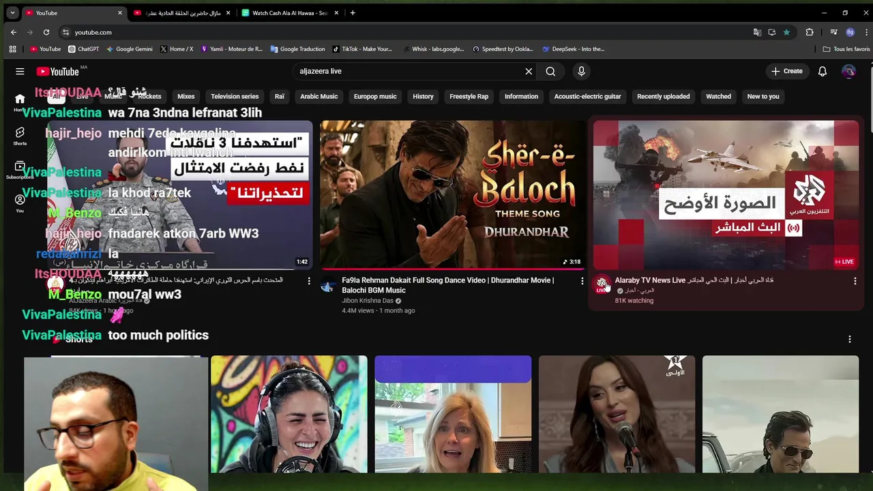Expand the tab search dropdown arrow
Screen dimensions: 873x491
click(12, 13)
